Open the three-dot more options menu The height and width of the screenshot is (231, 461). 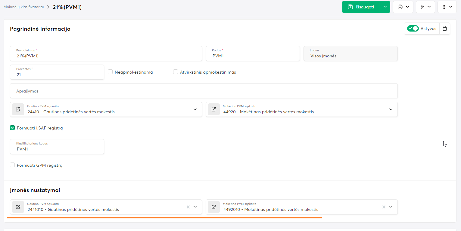point(447,7)
